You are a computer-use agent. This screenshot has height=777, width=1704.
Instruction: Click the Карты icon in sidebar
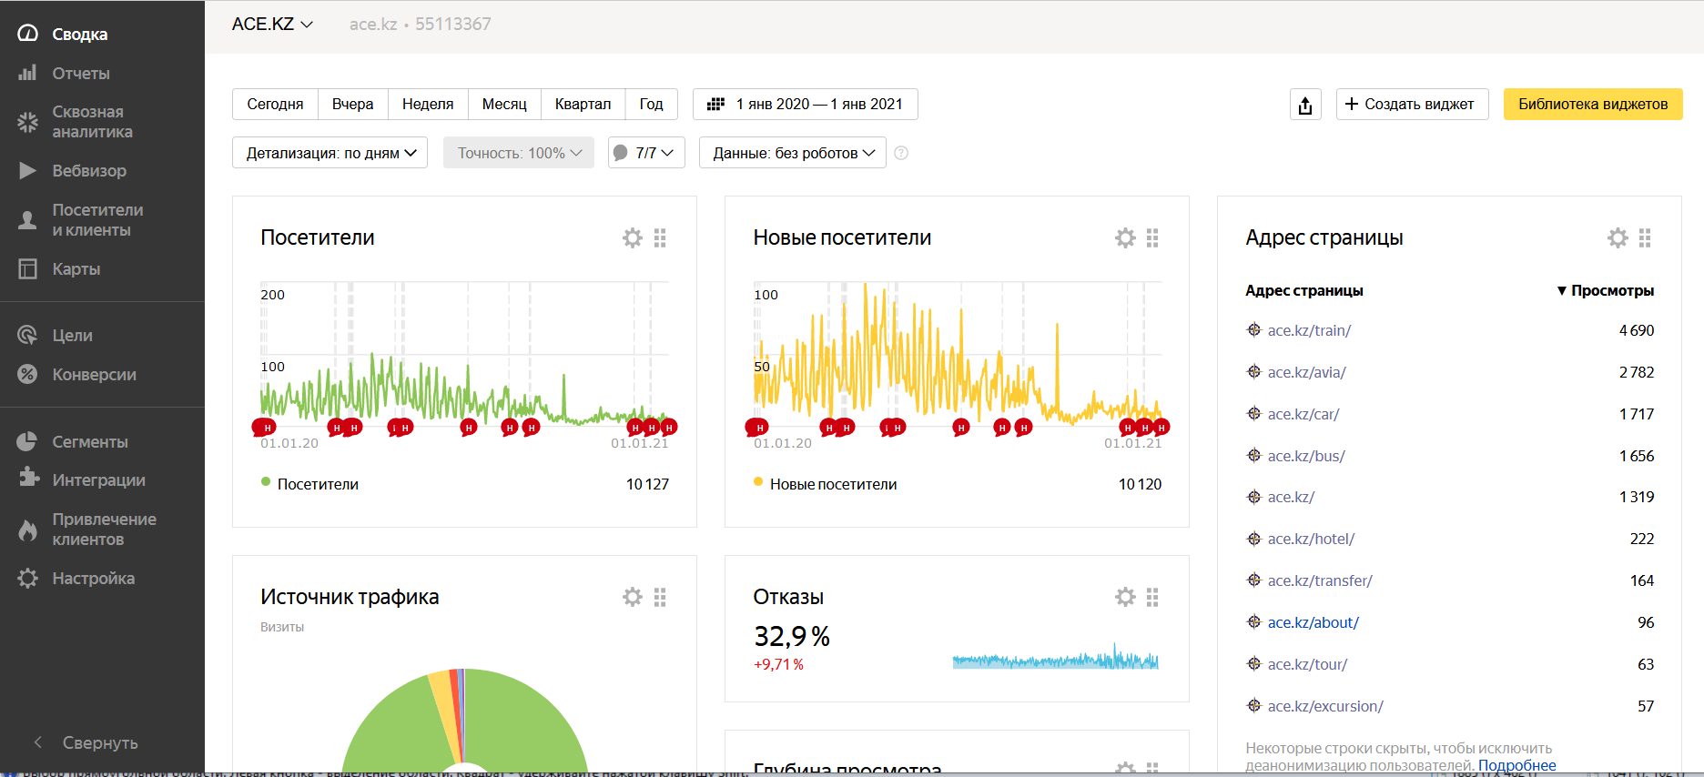[28, 268]
